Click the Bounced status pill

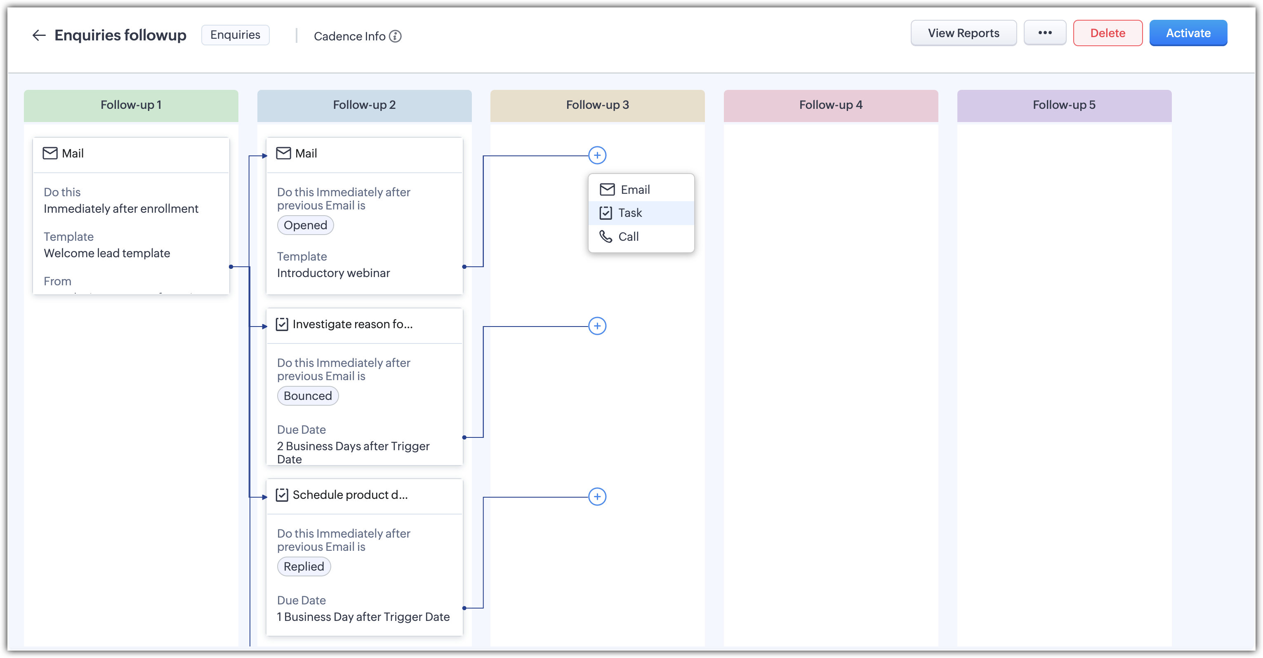(307, 395)
